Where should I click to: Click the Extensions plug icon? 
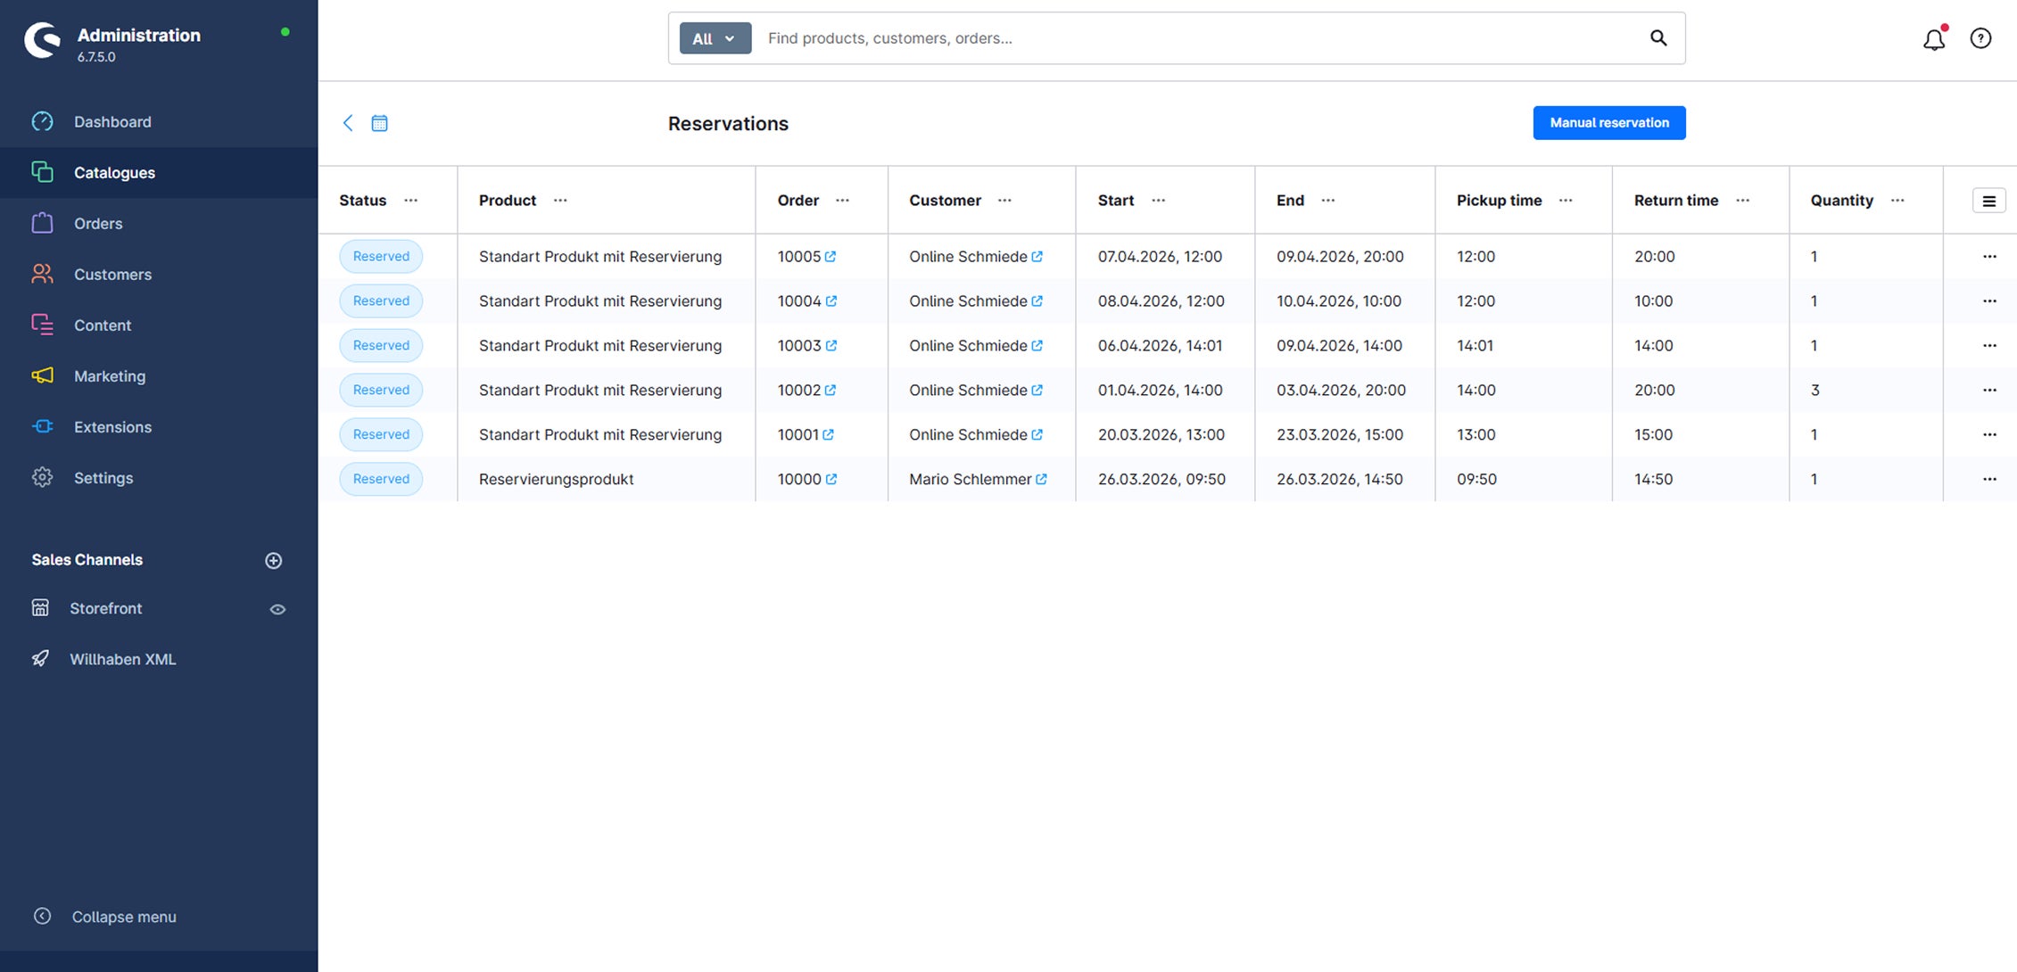point(42,426)
